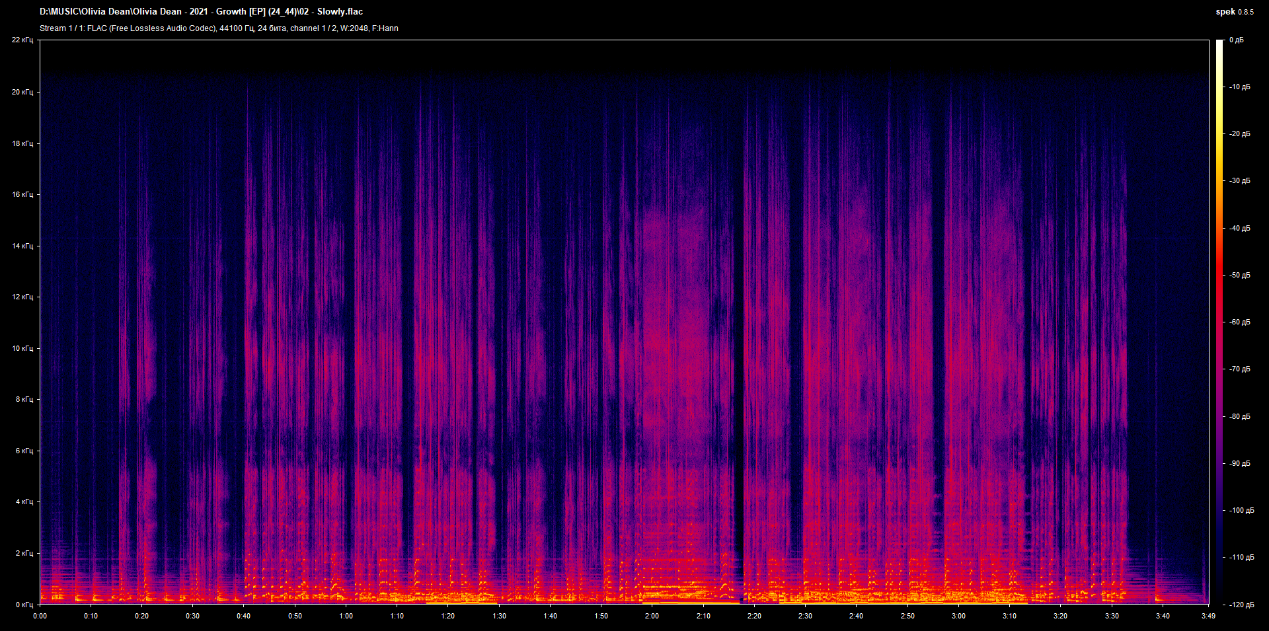
Task: Click the -70 дБ level scale label
Action: pyautogui.click(x=1239, y=369)
